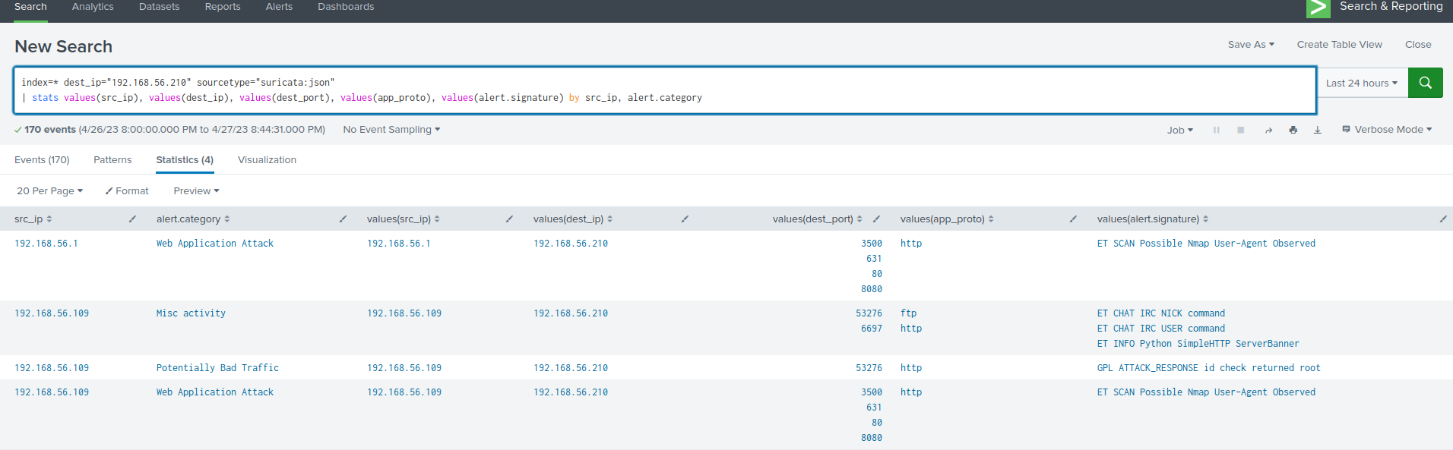Screen dimensions: 1453x450
Task: Run the search with the magnifier button
Action: pyautogui.click(x=1425, y=83)
